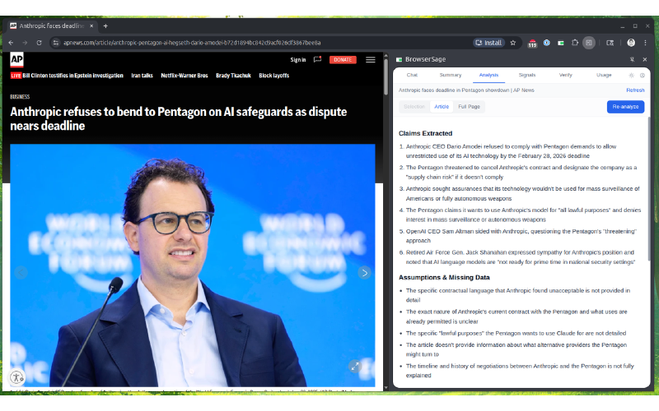Viewport: 659px width, 411px height.
Task: Expand the article photo to fullscreen
Action: tap(355, 366)
